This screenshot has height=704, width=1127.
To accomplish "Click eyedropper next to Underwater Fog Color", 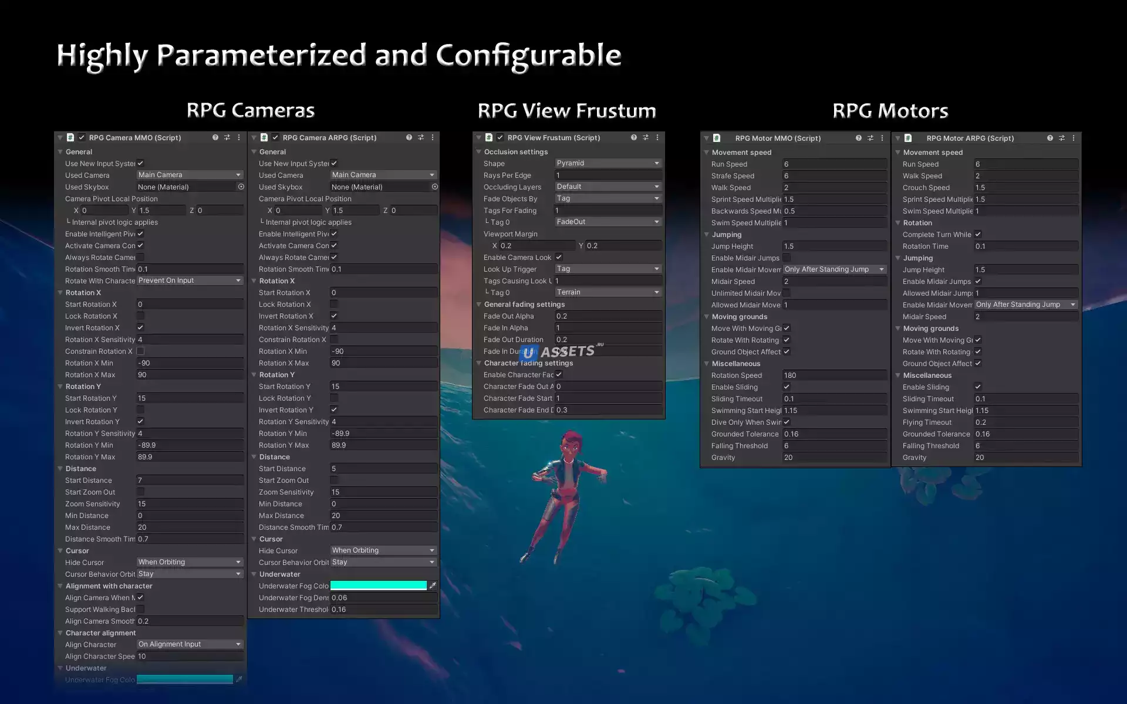I will tap(433, 585).
